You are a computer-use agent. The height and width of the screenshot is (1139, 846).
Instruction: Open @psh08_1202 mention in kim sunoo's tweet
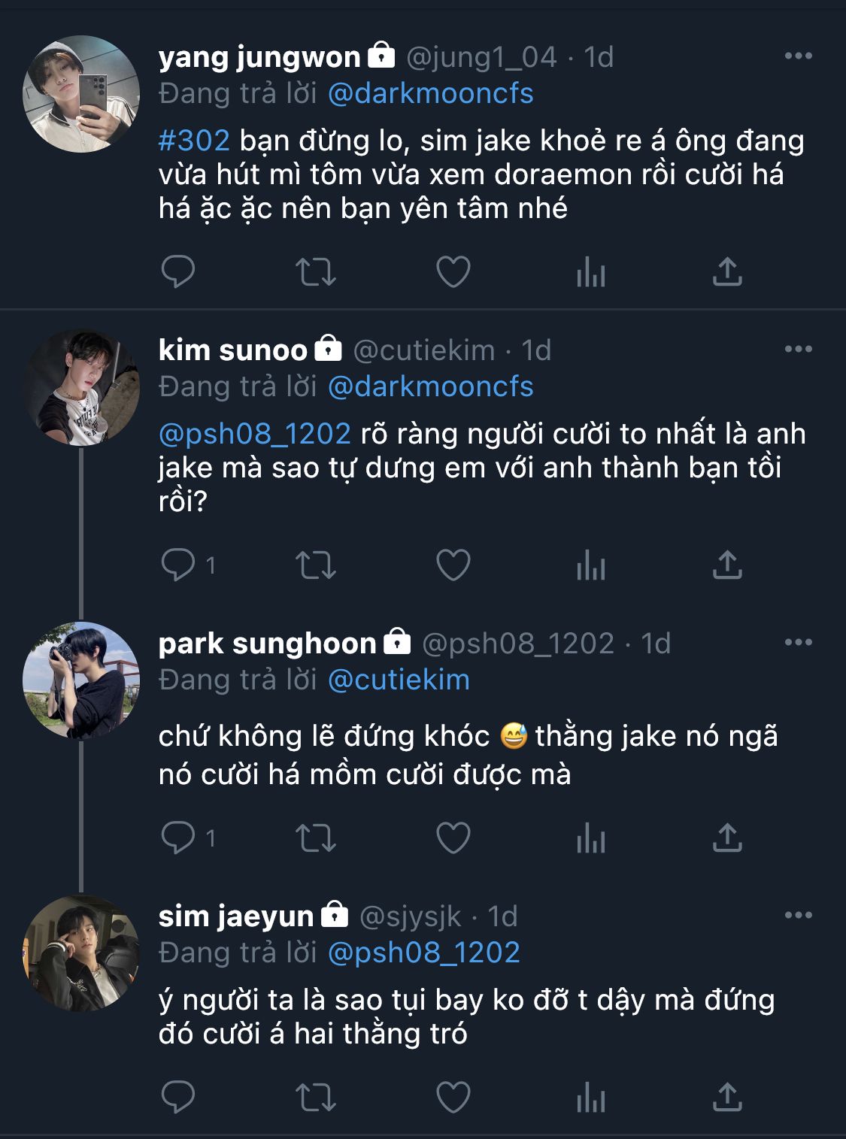pos(255,434)
